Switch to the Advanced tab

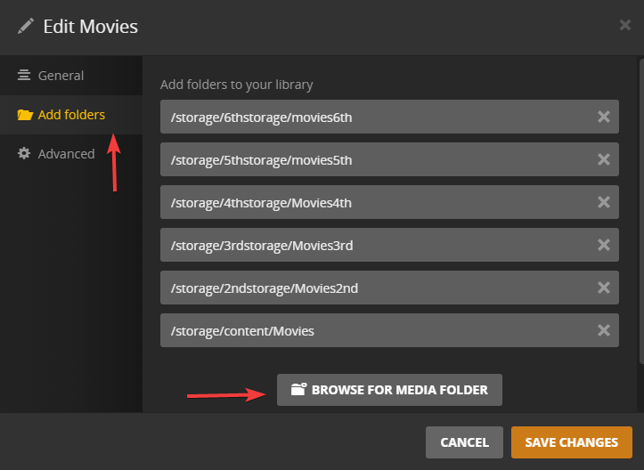[x=71, y=154]
